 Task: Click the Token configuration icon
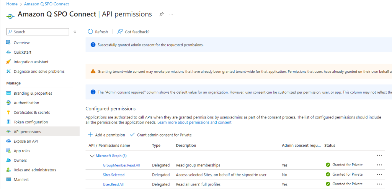click(x=8, y=122)
